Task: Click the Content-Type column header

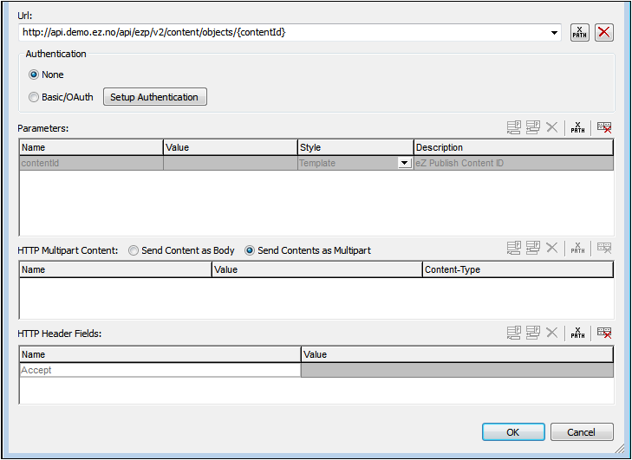Action: point(518,269)
